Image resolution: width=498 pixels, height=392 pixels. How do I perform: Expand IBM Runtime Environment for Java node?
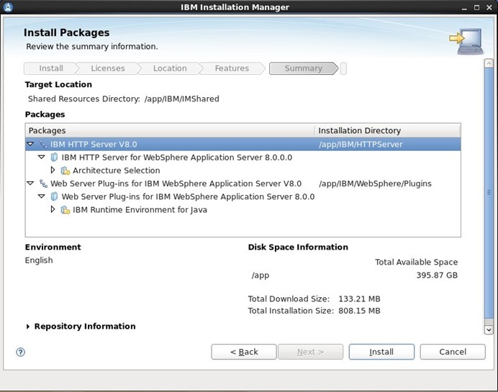point(53,210)
